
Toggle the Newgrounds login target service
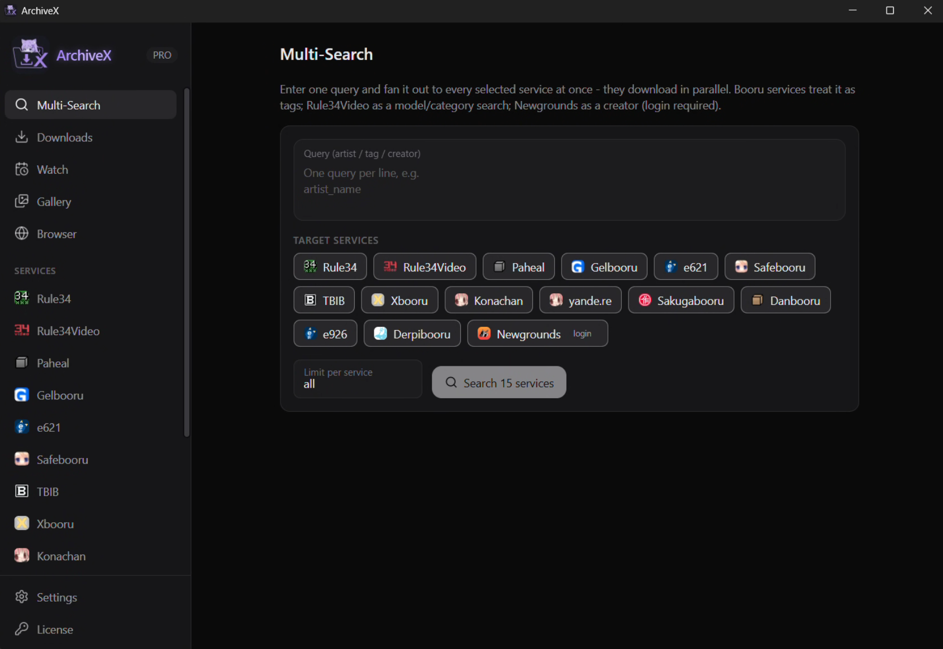537,333
